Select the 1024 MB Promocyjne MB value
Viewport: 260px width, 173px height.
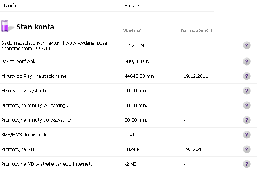[134, 149]
